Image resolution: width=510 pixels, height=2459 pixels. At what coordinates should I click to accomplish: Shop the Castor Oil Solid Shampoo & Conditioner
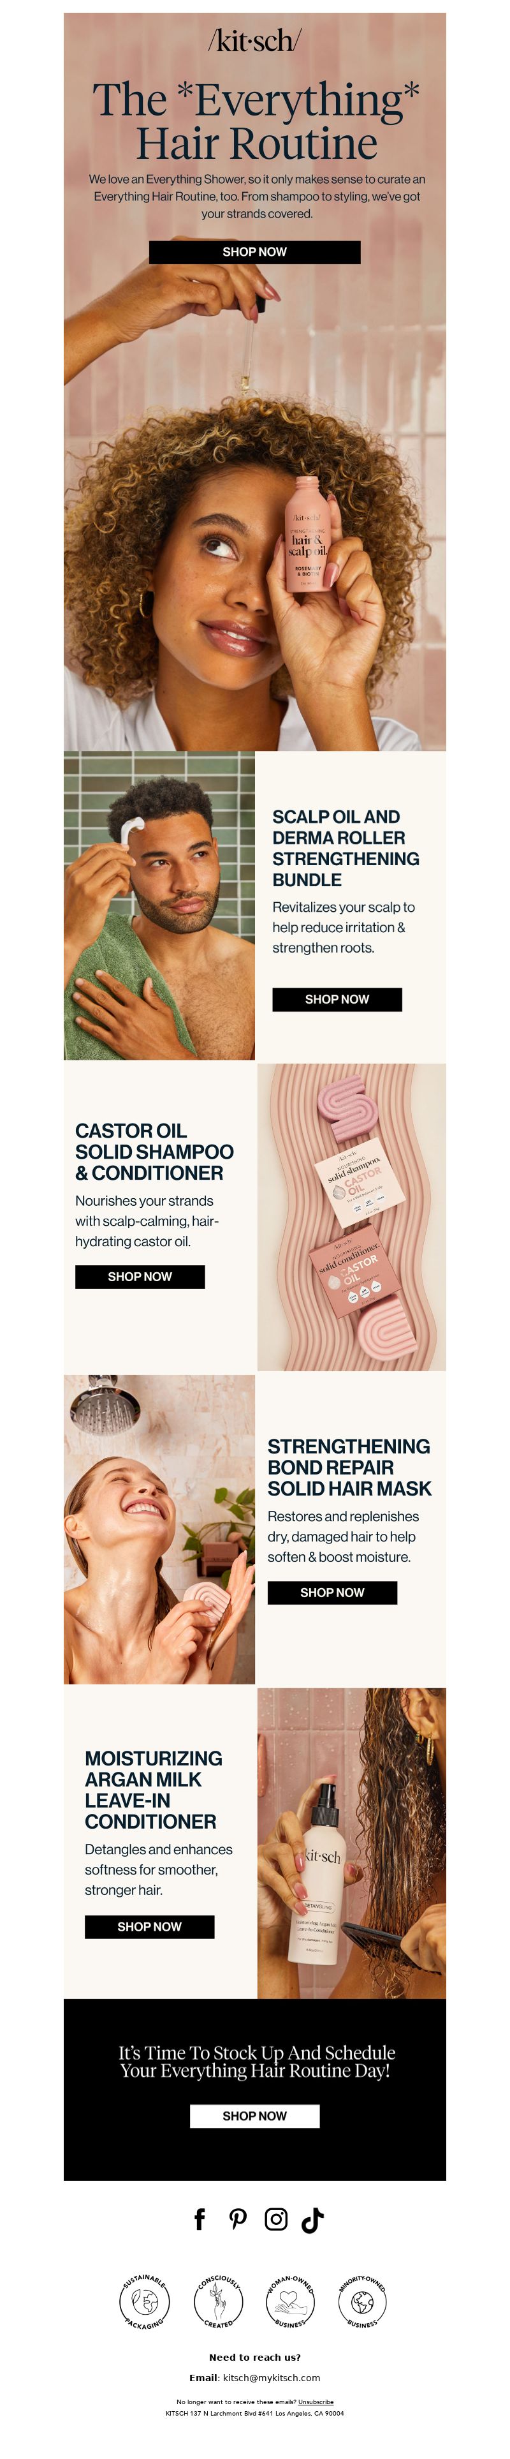click(140, 1277)
